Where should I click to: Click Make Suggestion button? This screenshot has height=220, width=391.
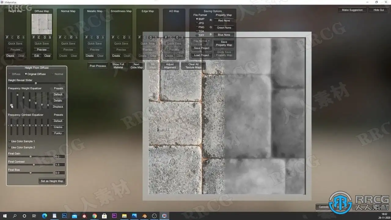click(x=352, y=10)
